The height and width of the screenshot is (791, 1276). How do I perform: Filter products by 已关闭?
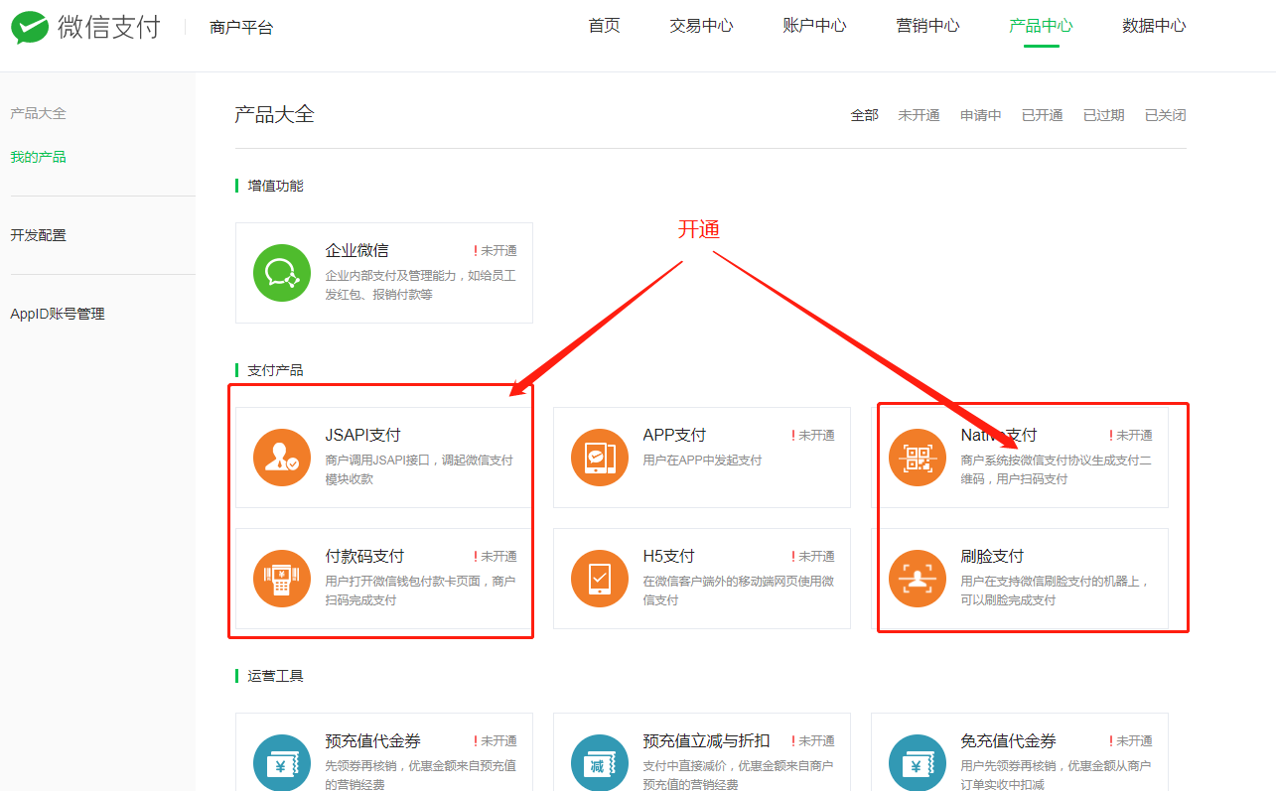pyautogui.click(x=1166, y=115)
